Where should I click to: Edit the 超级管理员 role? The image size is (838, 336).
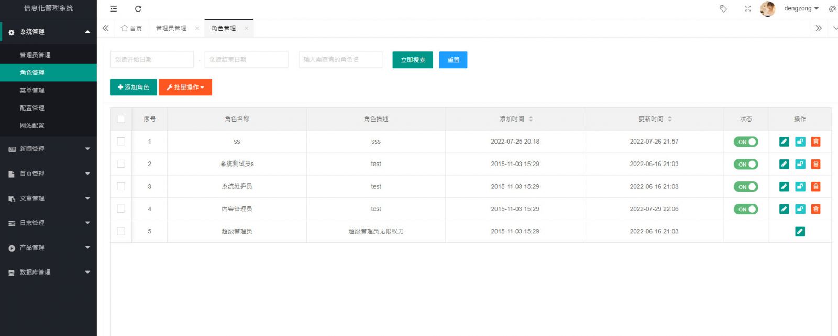[x=800, y=232]
